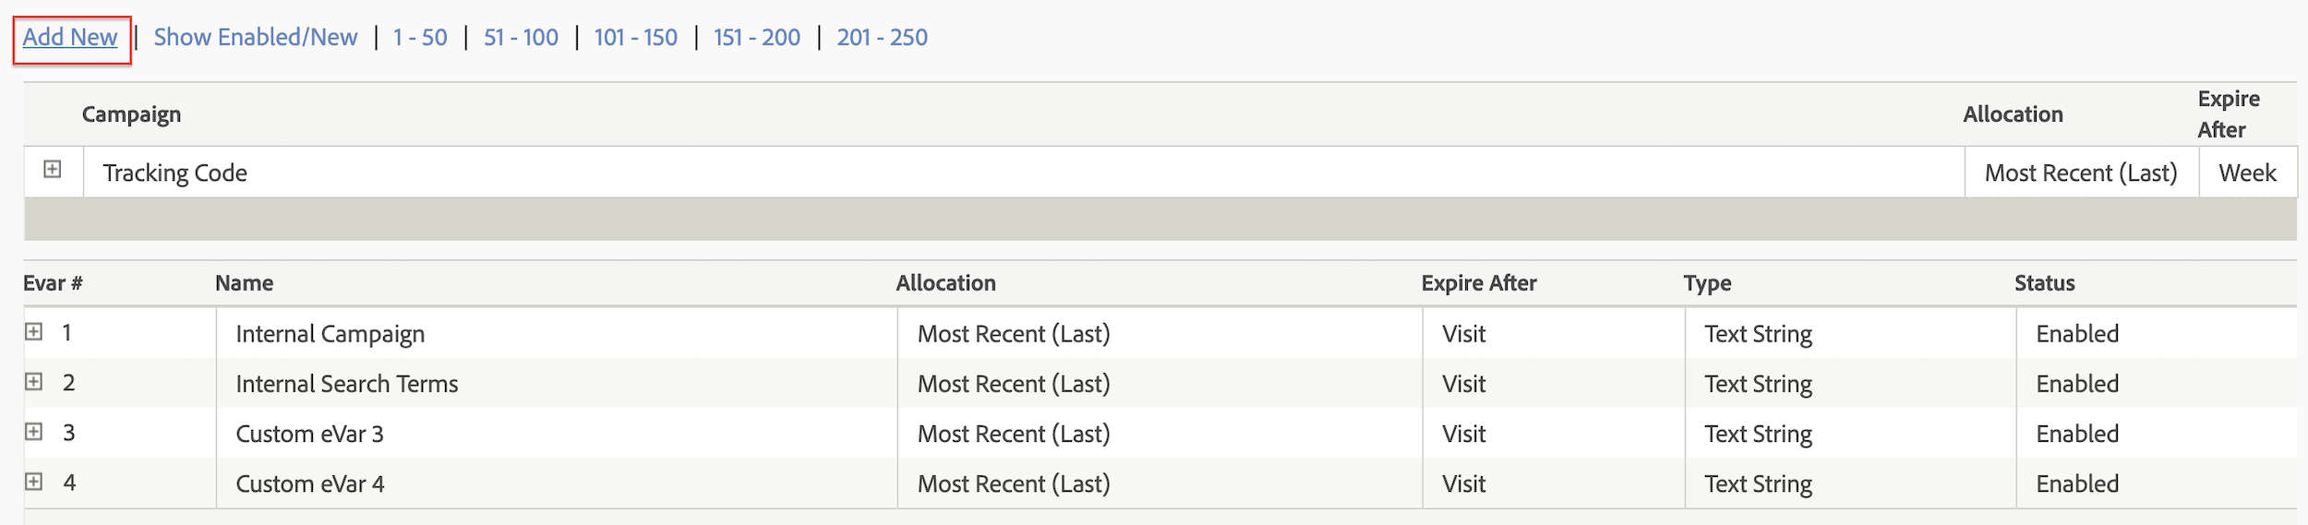Click Visit expiration of Custom eVar 3

tap(1463, 434)
